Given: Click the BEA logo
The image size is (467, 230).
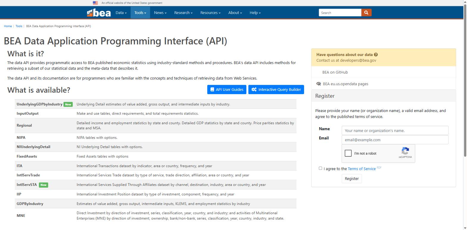Looking at the screenshot, I should coord(99,13).
